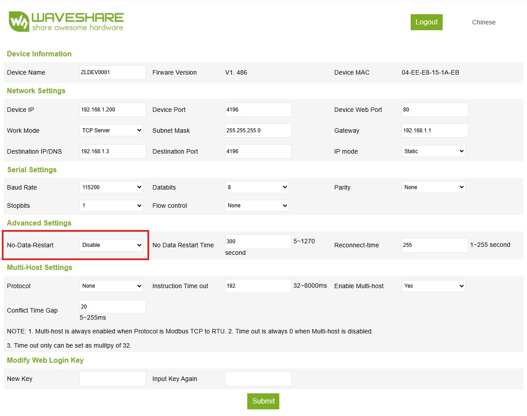This screenshot has width=527, height=416.
Task: Click the Device IP input field
Action: tap(112, 109)
